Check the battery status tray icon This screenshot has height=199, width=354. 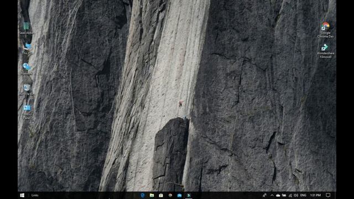pyautogui.click(x=284, y=195)
